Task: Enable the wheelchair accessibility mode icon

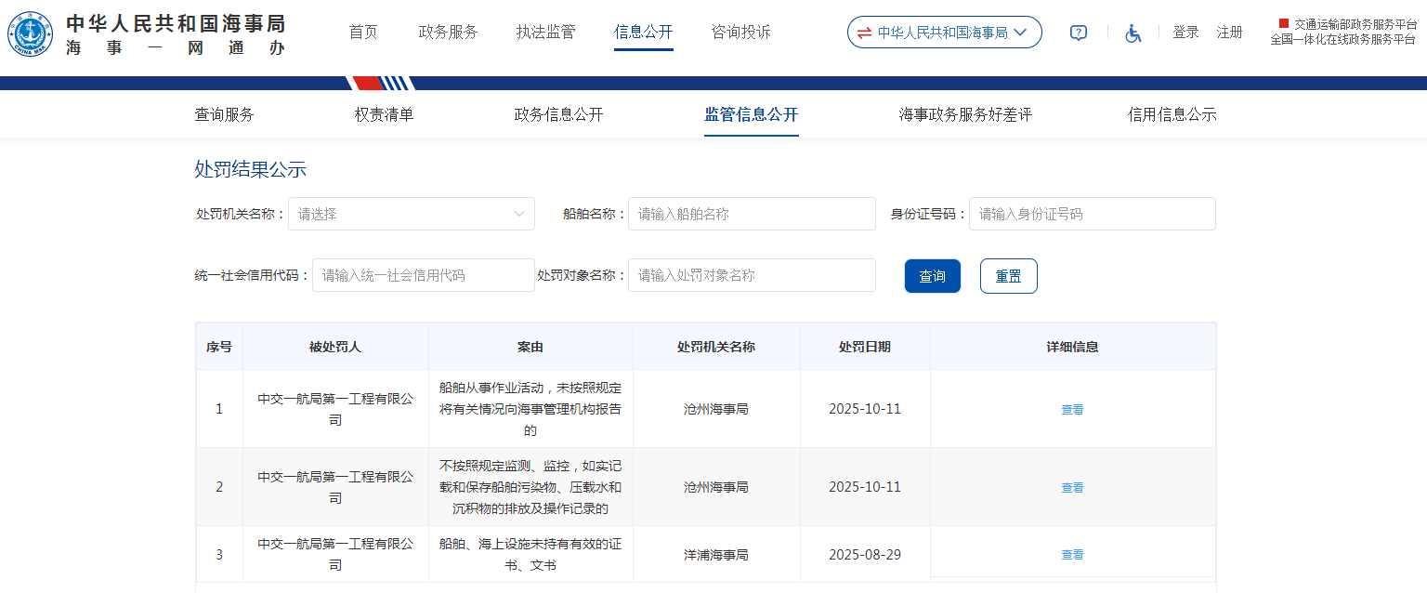Action: [x=1132, y=33]
